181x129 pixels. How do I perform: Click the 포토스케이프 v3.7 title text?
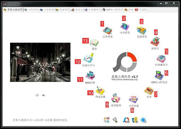click(x=125, y=77)
